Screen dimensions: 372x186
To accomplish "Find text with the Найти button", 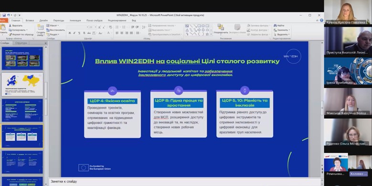I will (x=279, y=26).
